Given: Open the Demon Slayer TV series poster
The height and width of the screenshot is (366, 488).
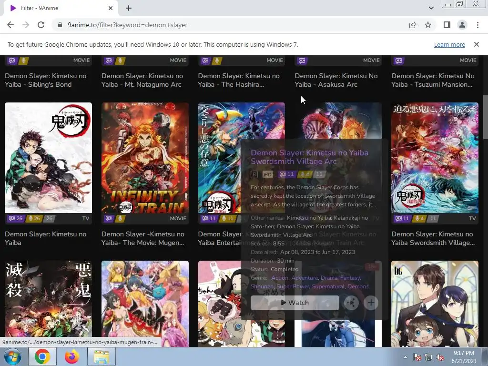Looking at the screenshot, I should (x=48, y=157).
